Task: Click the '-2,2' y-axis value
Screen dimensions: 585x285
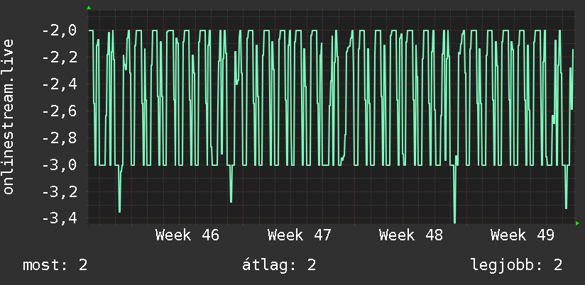Action: (60, 57)
